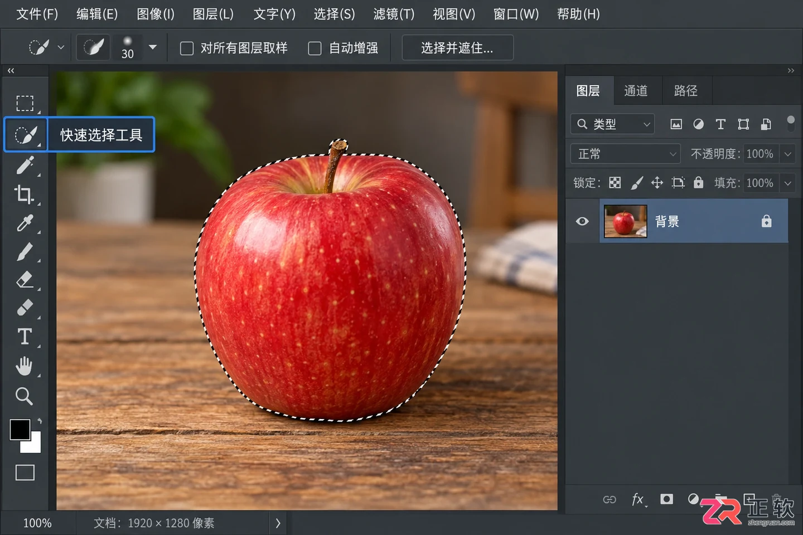Filter layers by adjustment layer icon

coord(698,124)
